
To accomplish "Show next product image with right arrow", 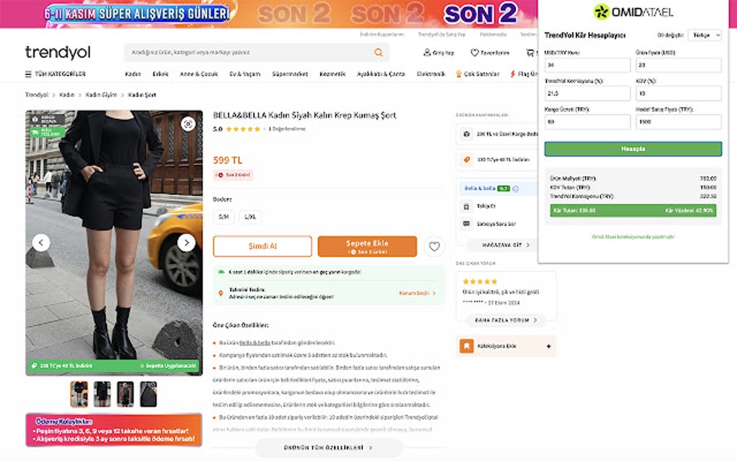I will point(186,243).
